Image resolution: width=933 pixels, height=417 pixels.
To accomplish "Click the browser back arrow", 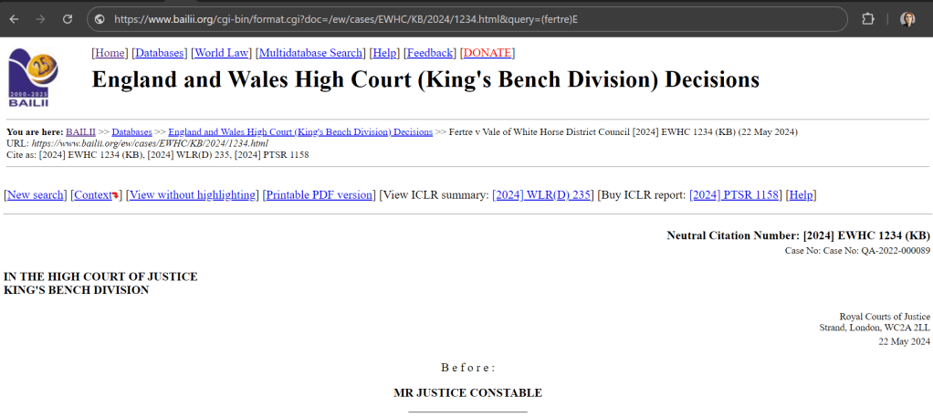I will click(x=14, y=19).
